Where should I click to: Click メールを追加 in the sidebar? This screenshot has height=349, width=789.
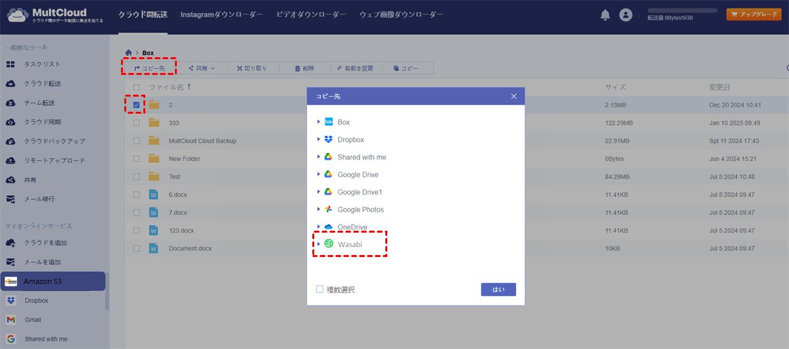(42, 262)
